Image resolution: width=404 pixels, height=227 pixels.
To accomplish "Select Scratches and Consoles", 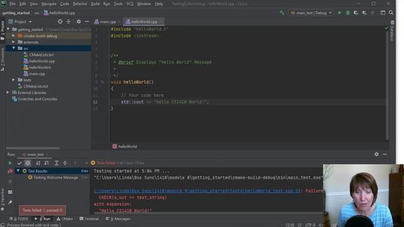I will point(37,99).
